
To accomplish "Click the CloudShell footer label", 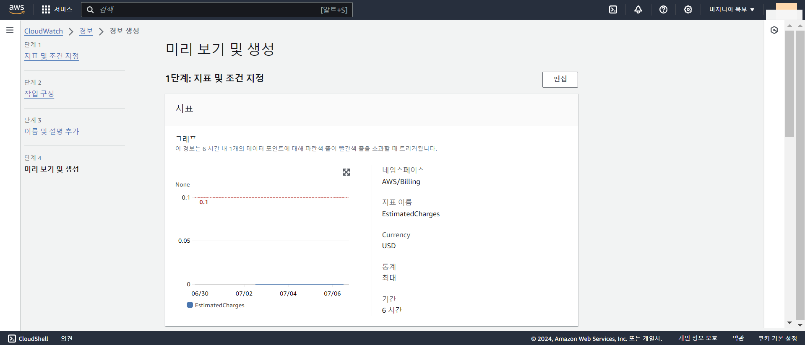I will 34,339.
